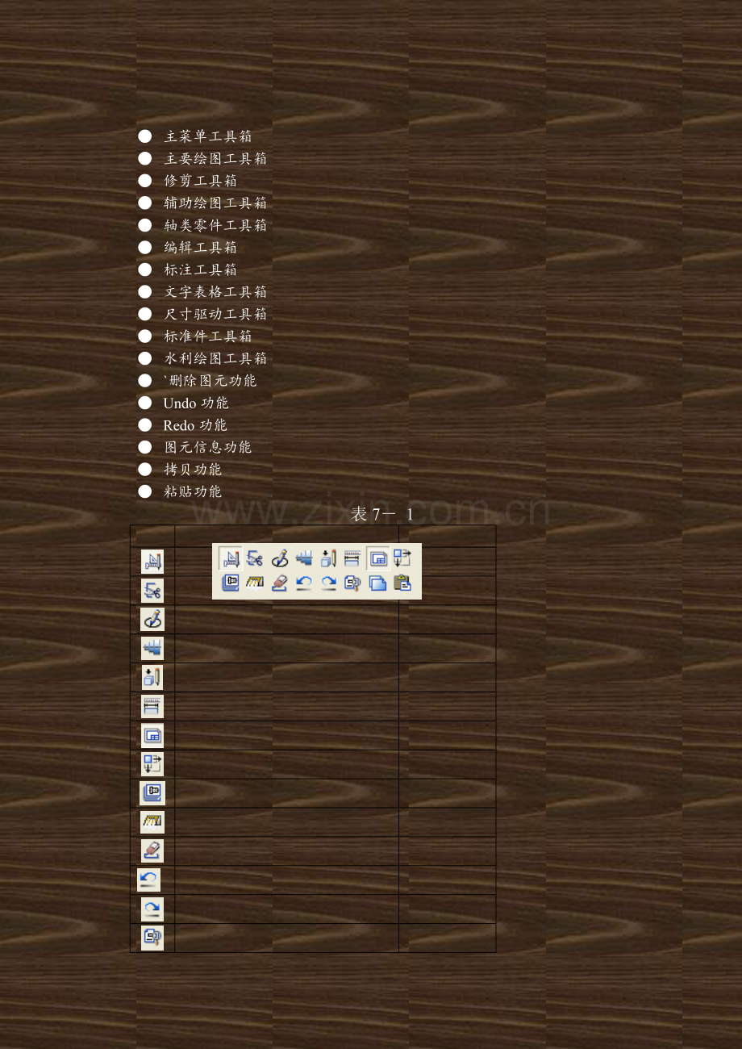Screen dimensions: 742x1049
Task: Click the paste clipboard icon
Action: tap(403, 583)
